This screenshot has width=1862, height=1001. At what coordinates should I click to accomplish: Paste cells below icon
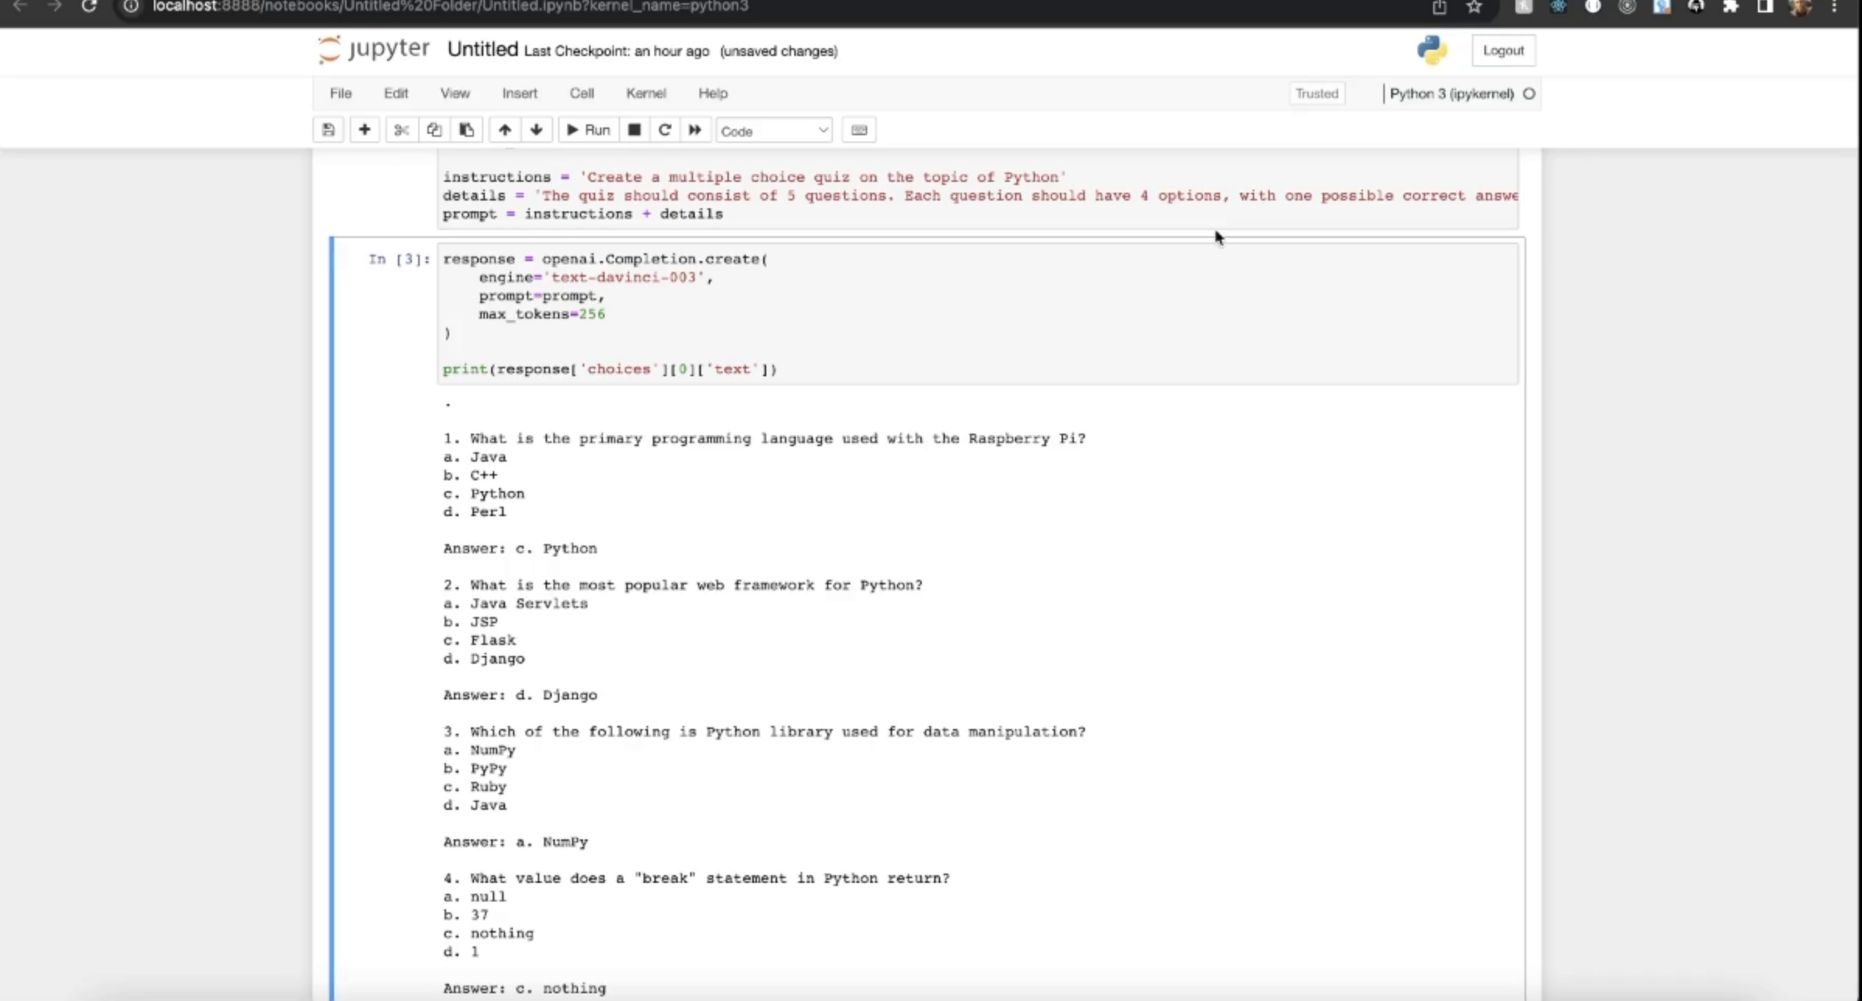coord(466,130)
